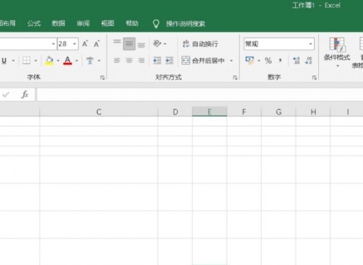
Task: Open the 帮助 help tab
Action: [x=132, y=24]
